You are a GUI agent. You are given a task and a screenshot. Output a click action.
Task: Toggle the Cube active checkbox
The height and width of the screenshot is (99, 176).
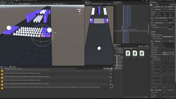154,5
